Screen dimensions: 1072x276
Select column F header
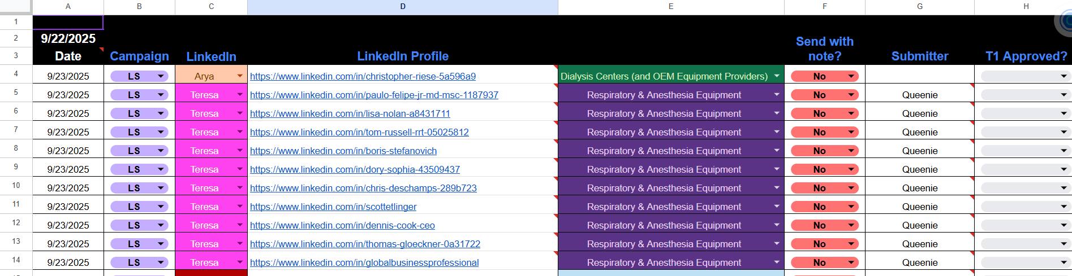click(825, 7)
